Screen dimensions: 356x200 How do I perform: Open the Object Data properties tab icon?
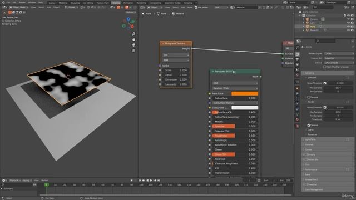pyautogui.click(x=298, y=114)
